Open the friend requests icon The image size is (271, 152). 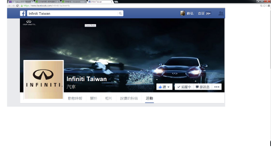[x=221, y=13]
